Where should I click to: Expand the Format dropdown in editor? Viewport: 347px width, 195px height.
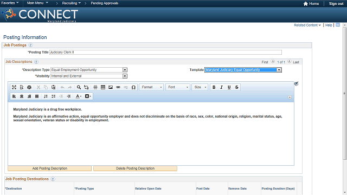(x=151, y=87)
